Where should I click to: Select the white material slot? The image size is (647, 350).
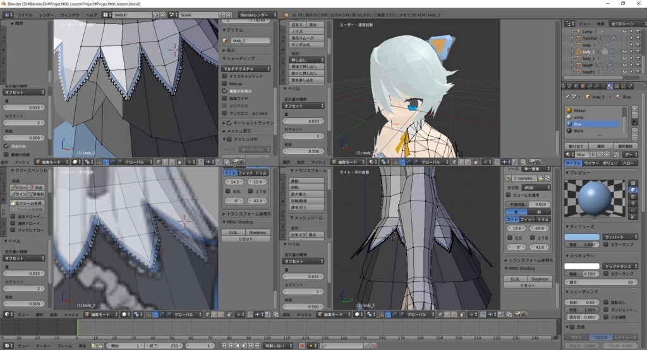(591, 117)
